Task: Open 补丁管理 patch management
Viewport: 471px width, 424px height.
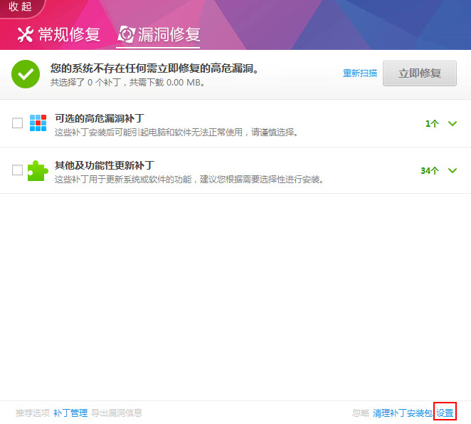Action: [70, 413]
